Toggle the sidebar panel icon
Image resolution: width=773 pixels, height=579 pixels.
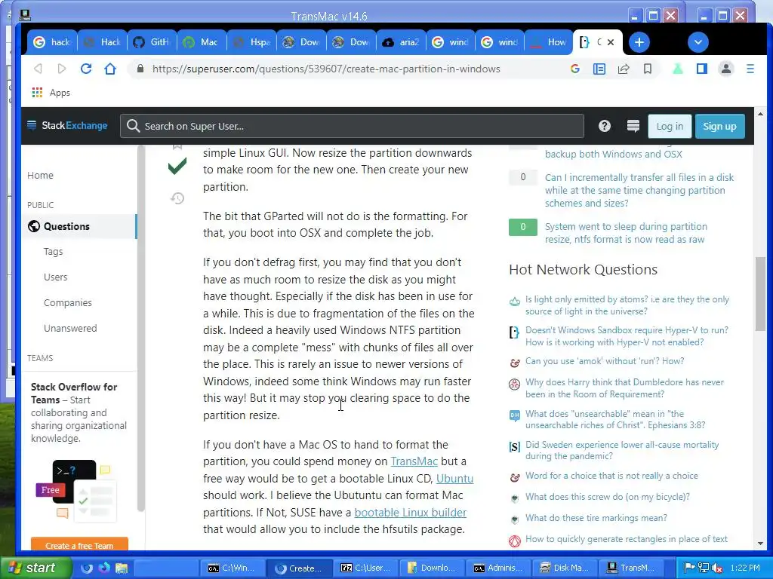[x=702, y=69]
